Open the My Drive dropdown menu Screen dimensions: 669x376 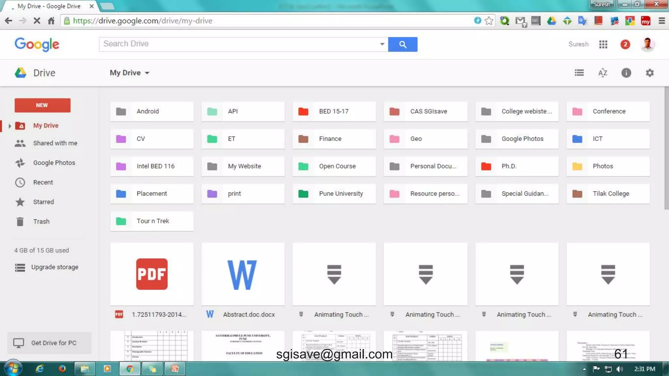(129, 72)
